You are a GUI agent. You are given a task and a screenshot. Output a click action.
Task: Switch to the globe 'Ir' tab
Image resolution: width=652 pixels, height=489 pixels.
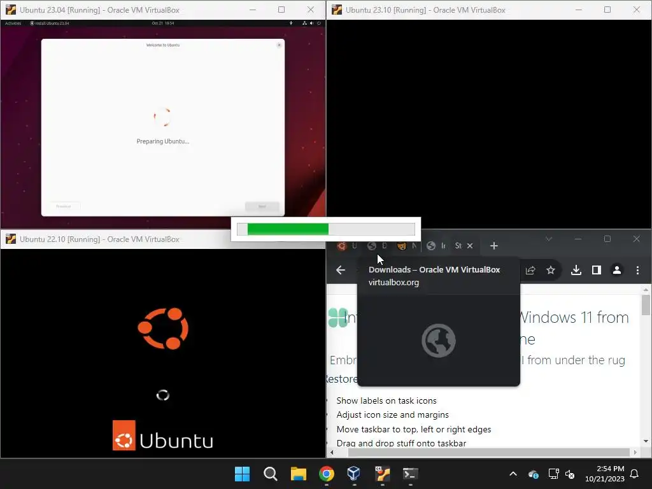click(436, 246)
